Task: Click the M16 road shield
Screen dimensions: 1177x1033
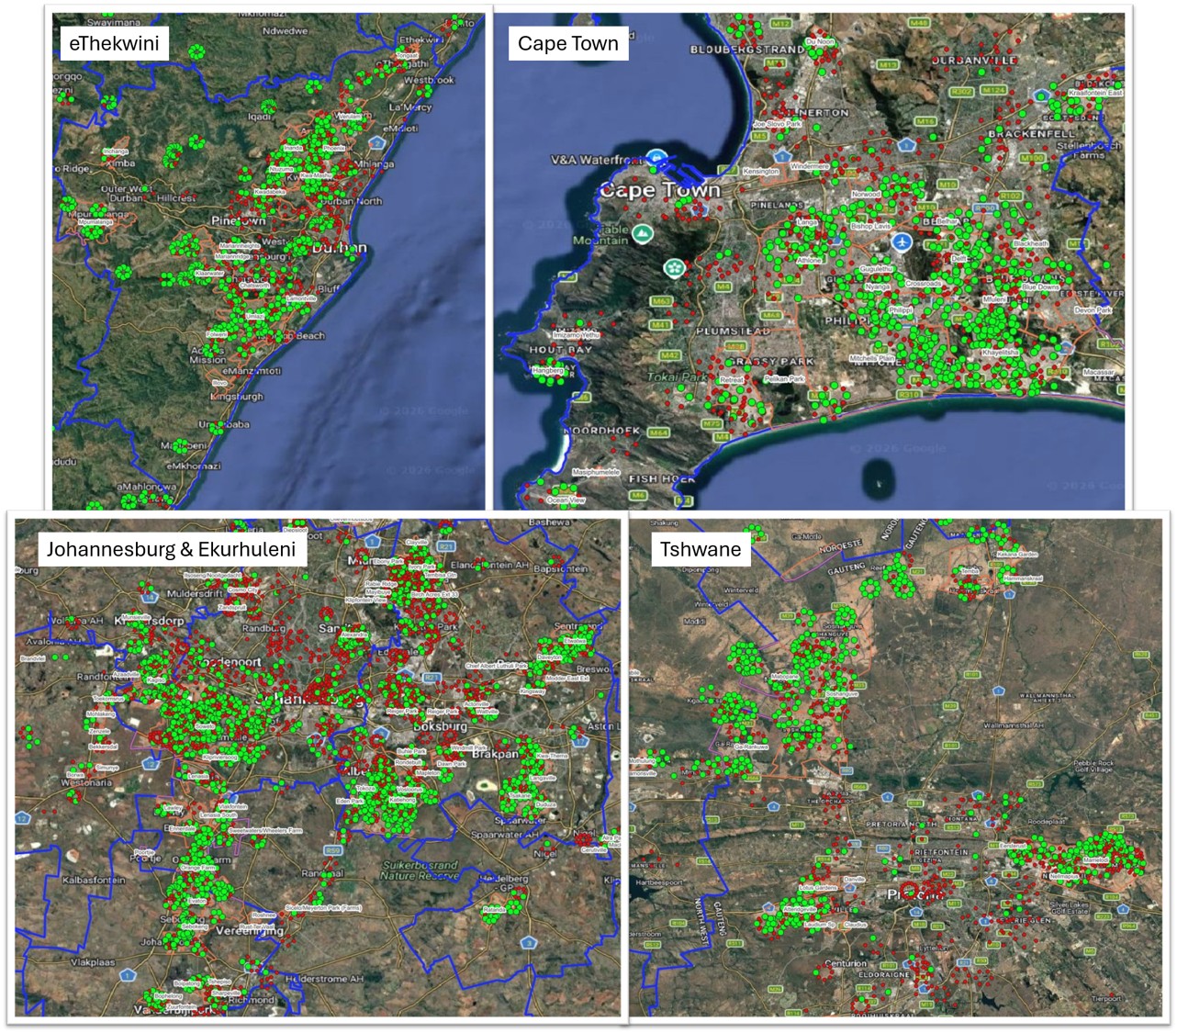Action: tap(925, 121)
